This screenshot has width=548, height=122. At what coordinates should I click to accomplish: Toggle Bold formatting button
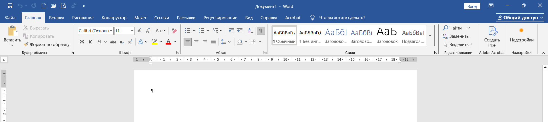tap(82, 42)
